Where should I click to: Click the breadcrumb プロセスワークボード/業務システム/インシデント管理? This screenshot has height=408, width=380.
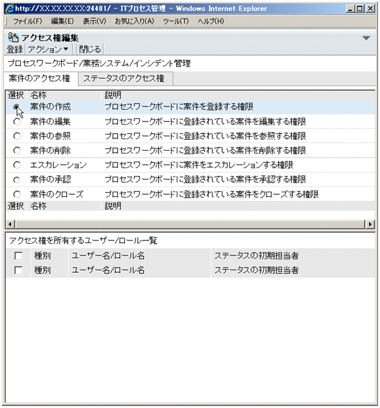(99, 63)
